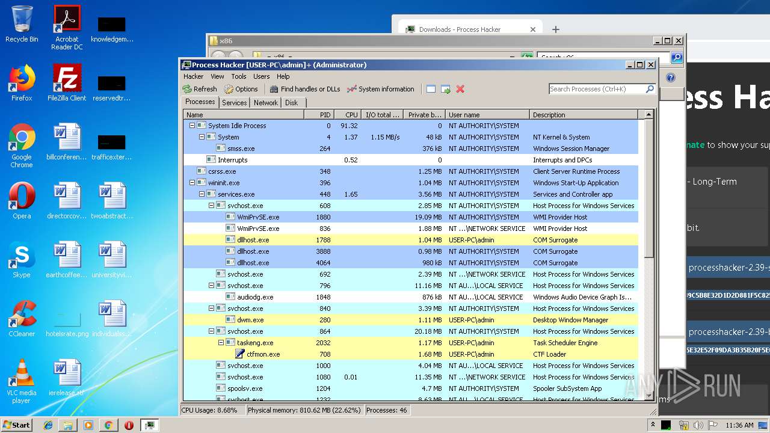Screen dimensions: 770x433
Task: Click the red X terminate icon
Action: (x=460, y=89)
